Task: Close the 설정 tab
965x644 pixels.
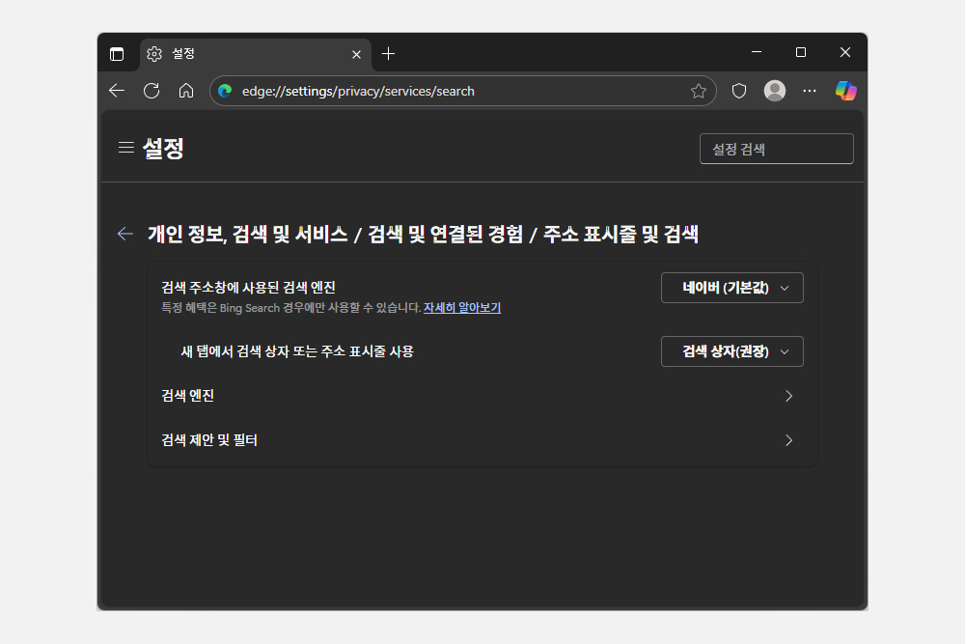Action: [356, 55]
